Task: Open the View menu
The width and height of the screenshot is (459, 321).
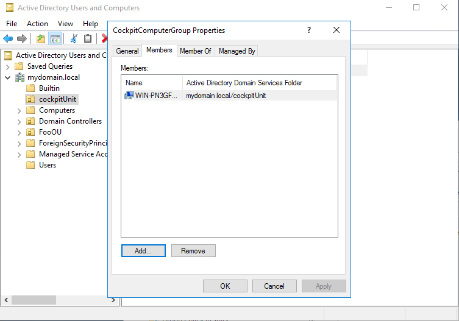Action: coord(65,24)
